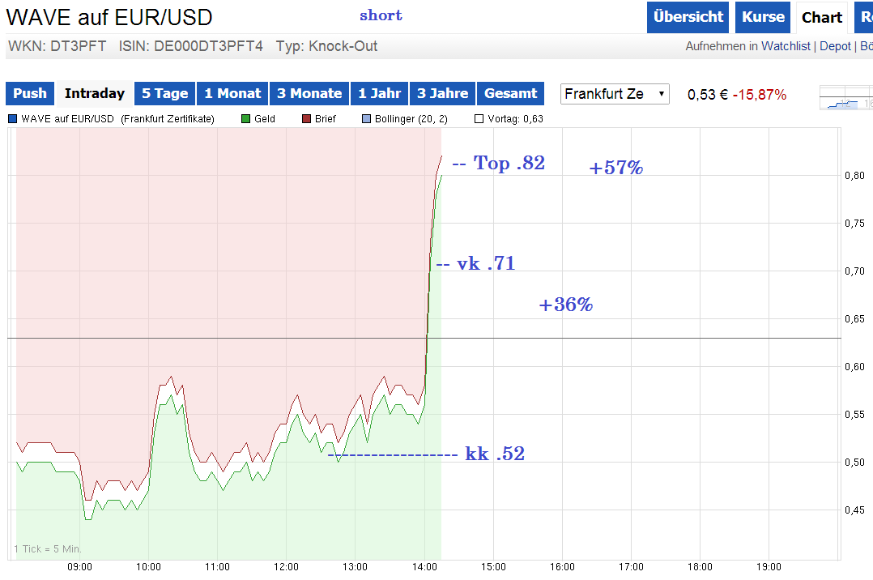Activate the Push time range button
This screenshot has width=873, height=580.
click(30, 93)
